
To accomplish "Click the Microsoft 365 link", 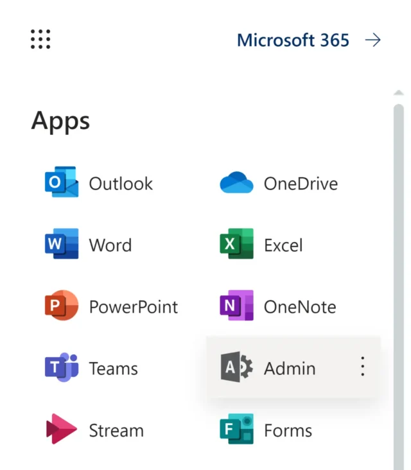I will (293, 40).
